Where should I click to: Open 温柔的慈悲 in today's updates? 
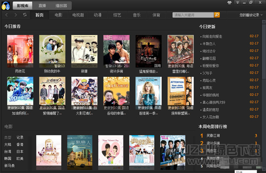pos(210,110)
